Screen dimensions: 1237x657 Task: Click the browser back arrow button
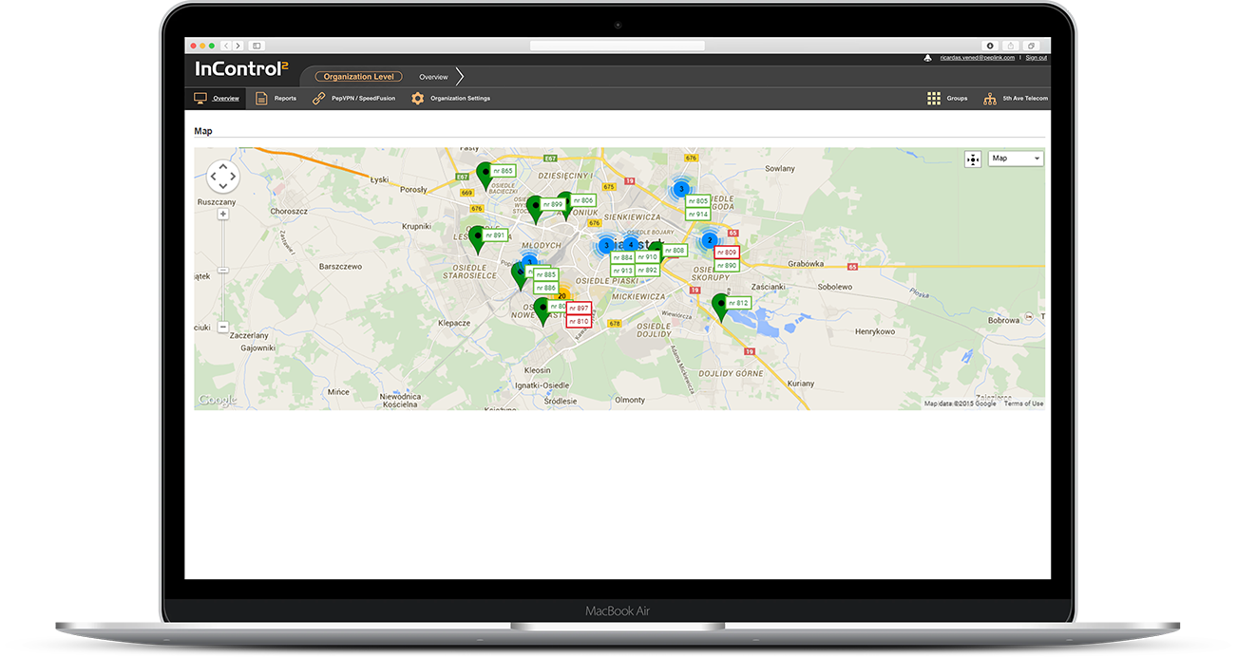(x=225, y=46)
